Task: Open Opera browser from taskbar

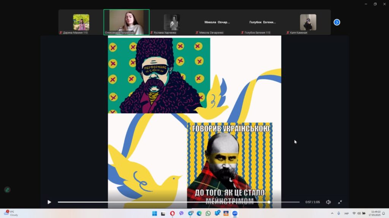Action: pyautogui.click(x=172, y=213)
